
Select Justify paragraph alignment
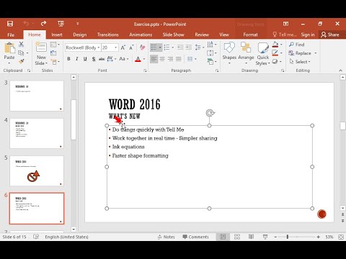[x=179, y=59]
